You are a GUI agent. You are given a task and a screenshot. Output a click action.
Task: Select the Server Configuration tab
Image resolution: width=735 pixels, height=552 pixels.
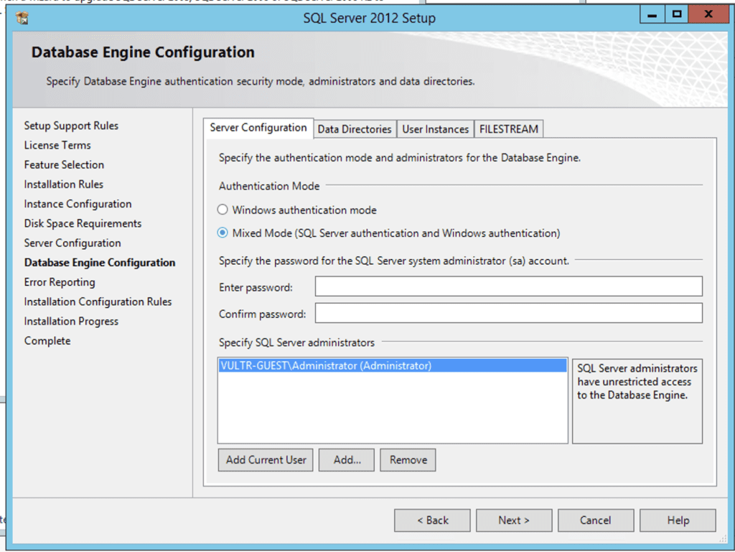[258, 128]
